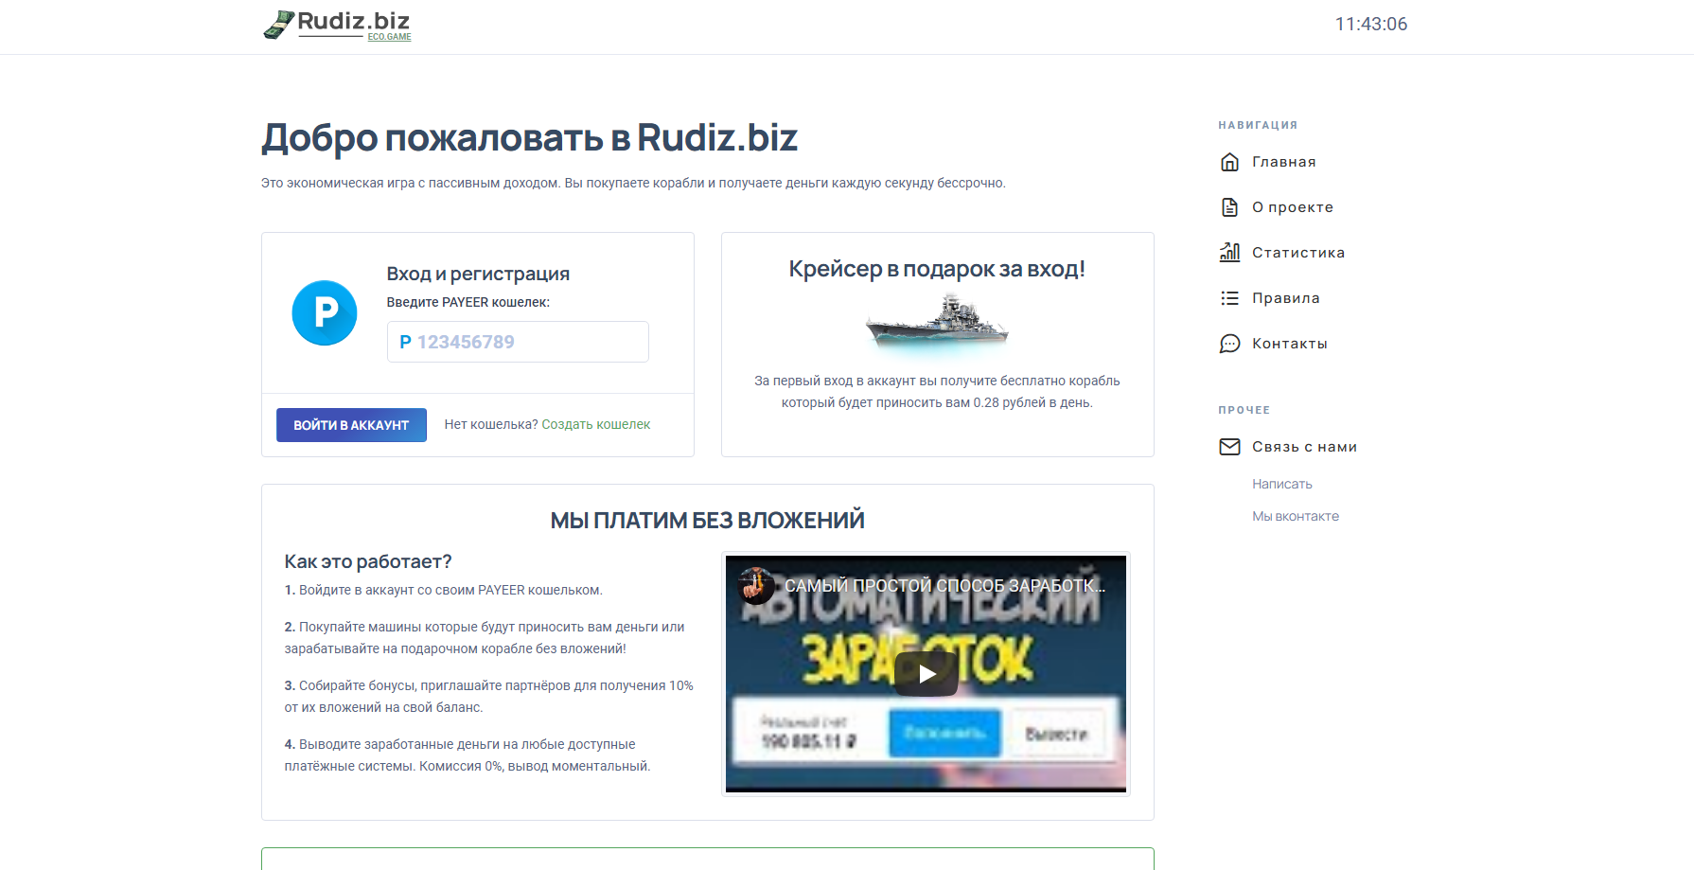Open the Мы вконтакте link
The image size is (1694, 870).
[x=1296, y=516]
